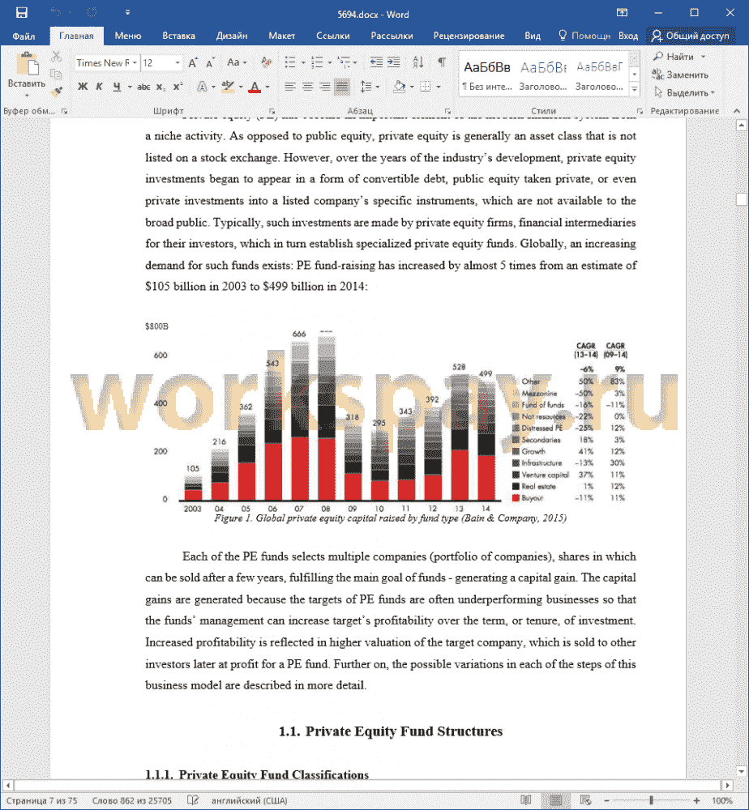Zoom out with the minus button
The height and width of the screenshot is (810, 749).
click(606, 800)
